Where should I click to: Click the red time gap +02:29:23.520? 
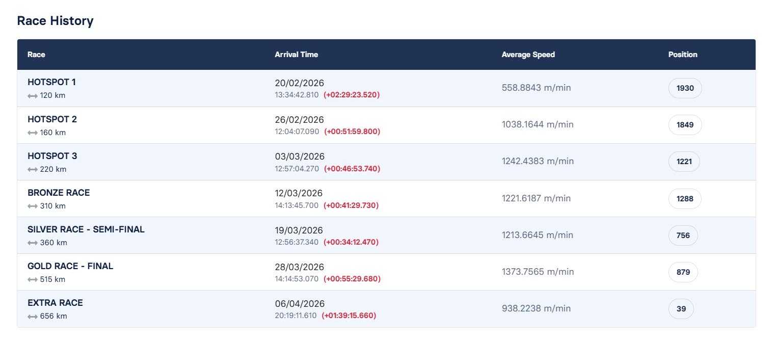tap(352, 95)
